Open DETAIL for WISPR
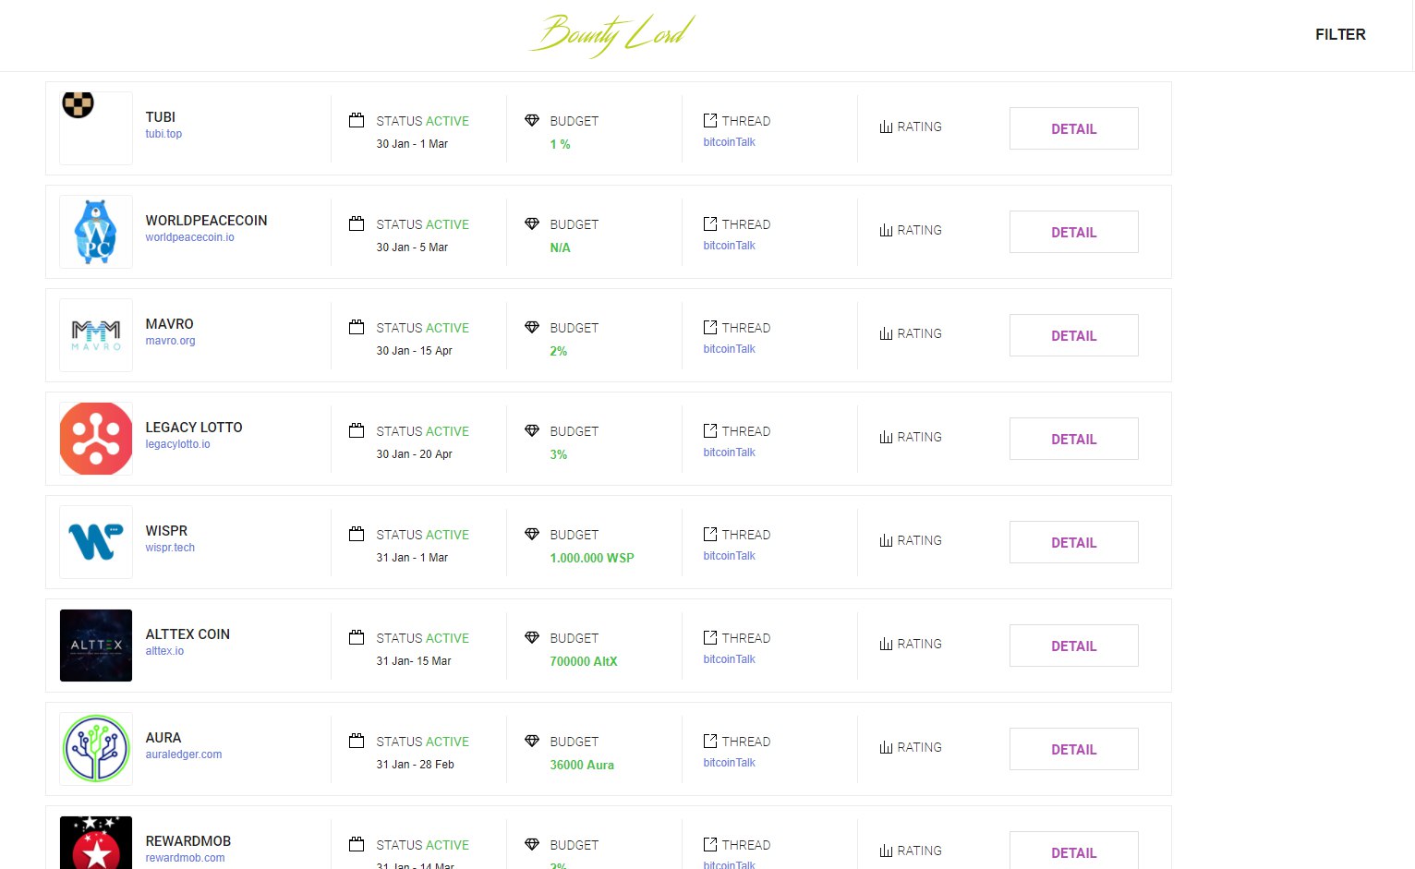The image size is (1415, 869). coord(1073,542)
